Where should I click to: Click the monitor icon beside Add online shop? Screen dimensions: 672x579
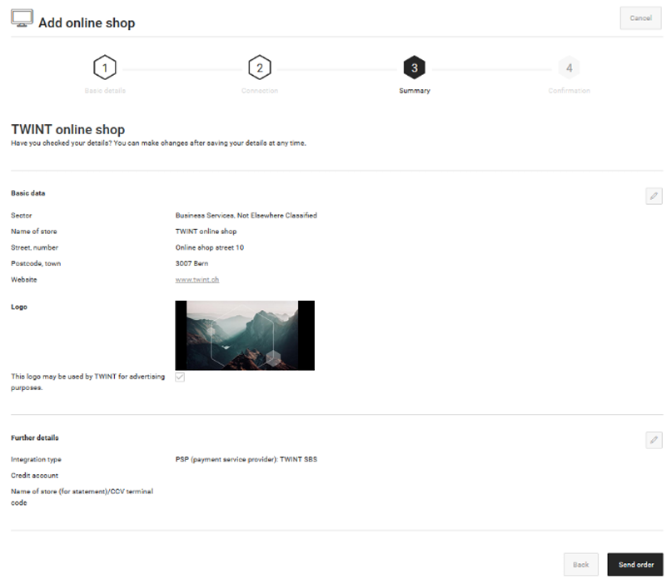click(x=22, y=18)
